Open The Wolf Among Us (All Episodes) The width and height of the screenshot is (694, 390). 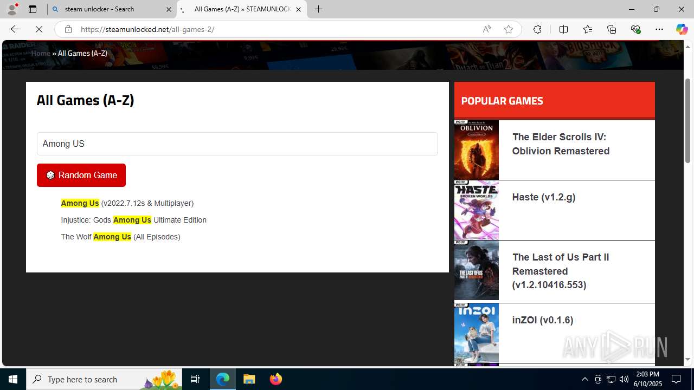point(120,237)
